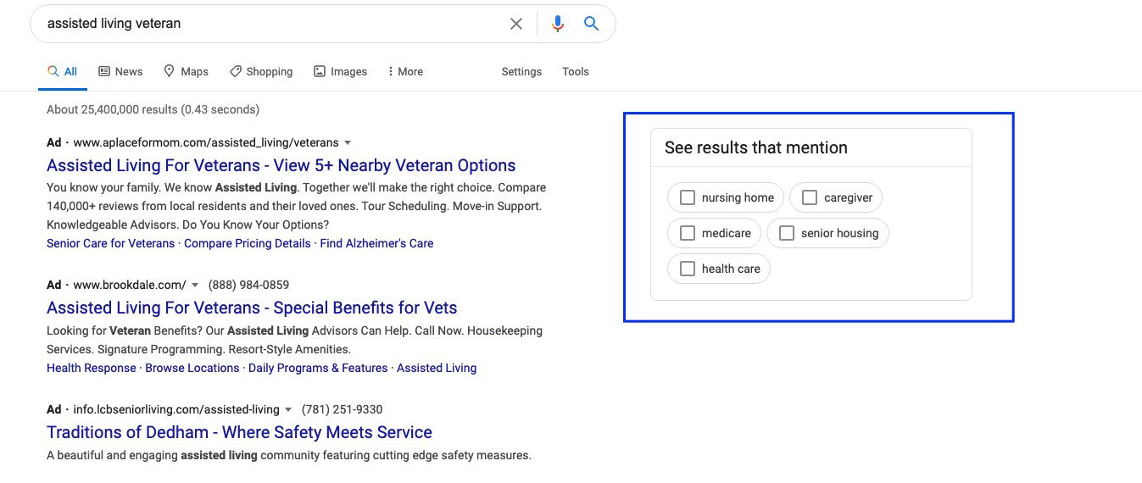Expand the brookdale.com ad dropdown arrow
The image size is (1142, 483).
tap(195, 285)
